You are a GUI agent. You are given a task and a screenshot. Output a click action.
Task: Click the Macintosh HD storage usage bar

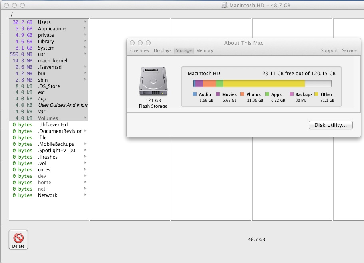click(x=263, y=83)
